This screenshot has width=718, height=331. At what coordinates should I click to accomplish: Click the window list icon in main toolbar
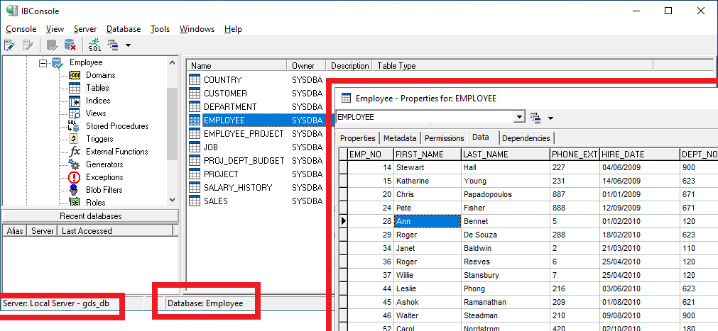[113, 45]
